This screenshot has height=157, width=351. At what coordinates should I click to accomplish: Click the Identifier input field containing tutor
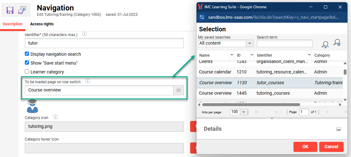[104, 43]
